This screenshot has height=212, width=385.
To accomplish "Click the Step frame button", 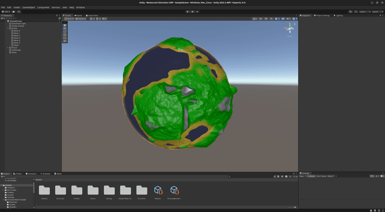I will click(x=198, y=12).
